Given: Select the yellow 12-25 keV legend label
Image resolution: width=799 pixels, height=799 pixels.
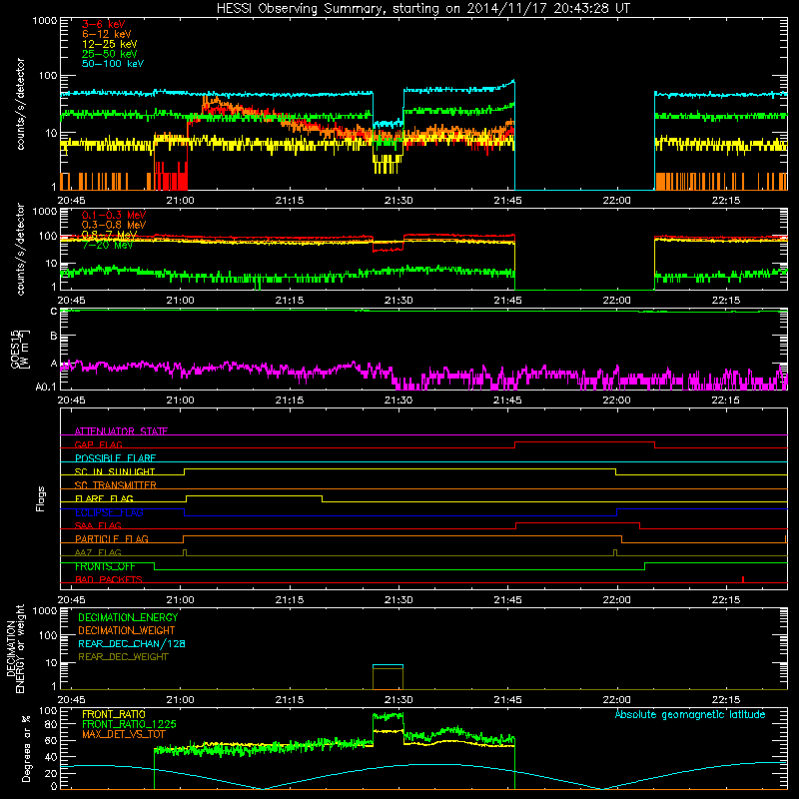Looking at the screenshot, I should point(109,44).
